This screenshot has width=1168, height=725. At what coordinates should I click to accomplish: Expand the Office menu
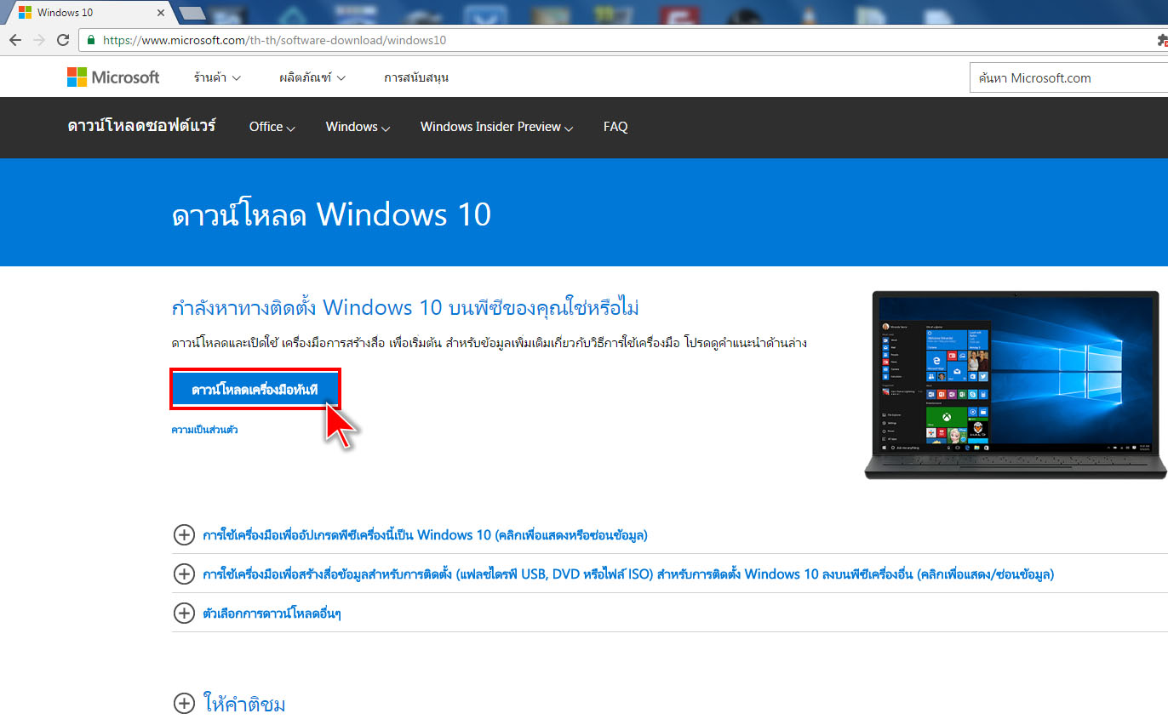coord(272,127)
